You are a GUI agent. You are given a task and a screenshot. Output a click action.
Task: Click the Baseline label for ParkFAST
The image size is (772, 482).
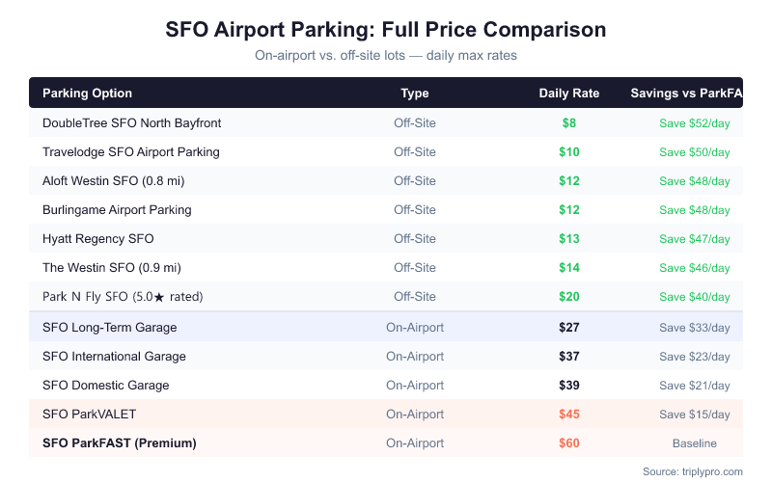(x=695, y=442)
